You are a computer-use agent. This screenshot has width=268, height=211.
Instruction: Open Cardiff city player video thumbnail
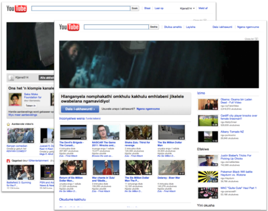208,120
